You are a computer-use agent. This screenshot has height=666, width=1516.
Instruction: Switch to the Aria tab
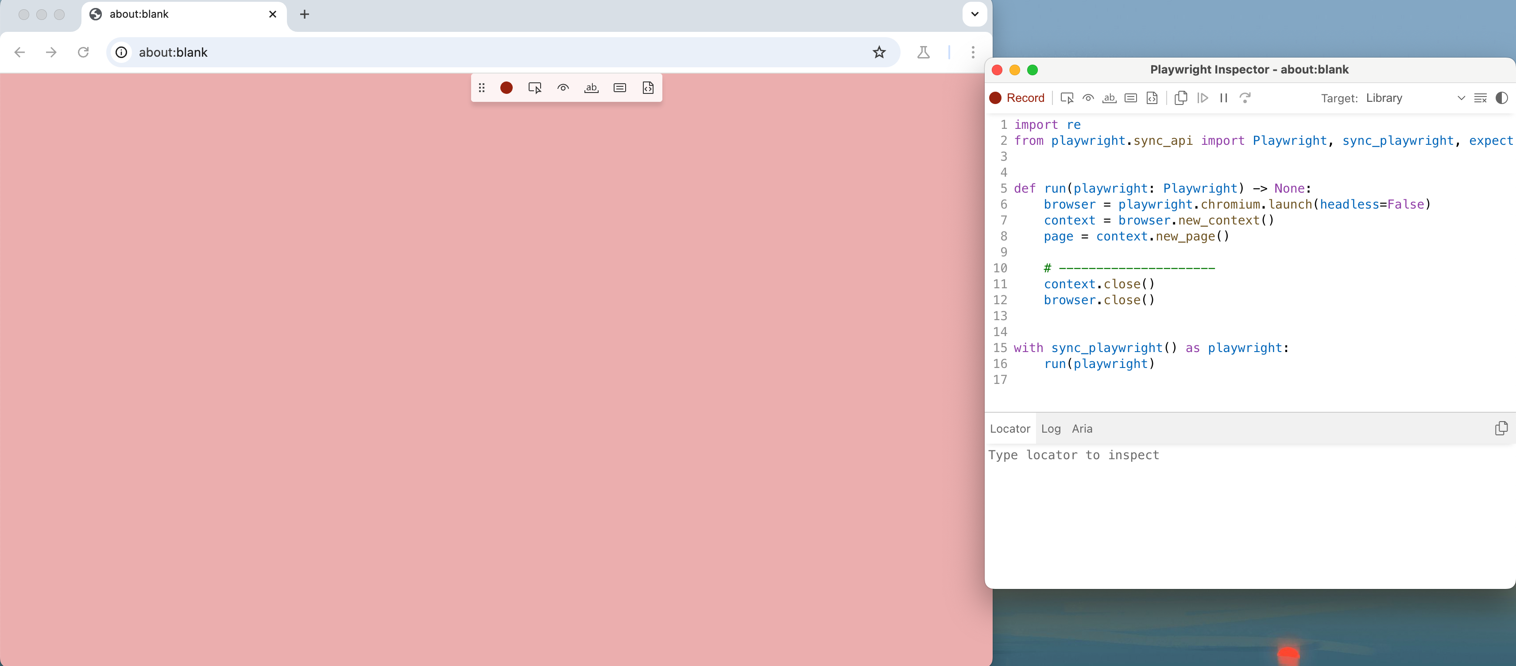(1082, 428)
